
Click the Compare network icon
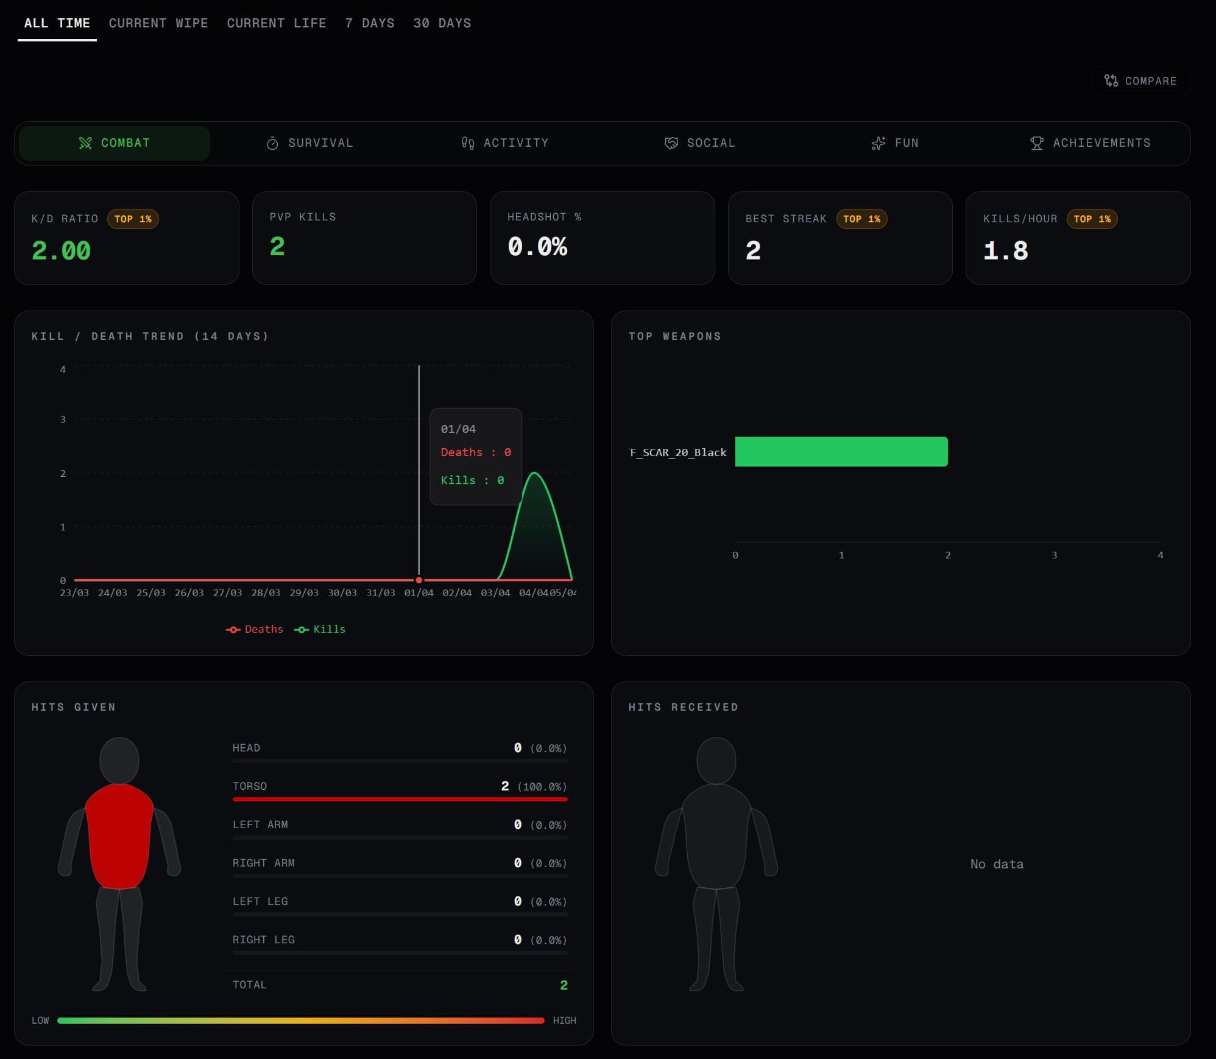[x=1111, y=80]
